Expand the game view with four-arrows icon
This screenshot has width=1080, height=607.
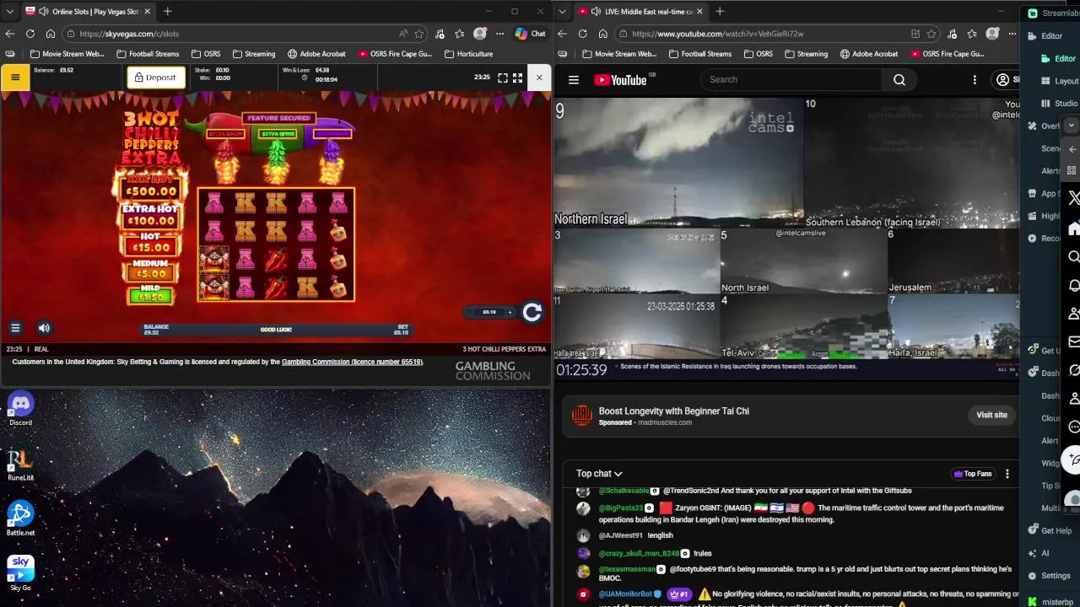(518, 78)
